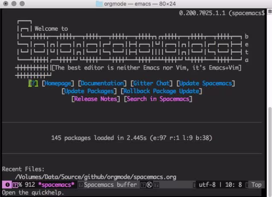Open recent file spacemacs.org
This screenshot has height=197, width=272.
coord(95,177)
